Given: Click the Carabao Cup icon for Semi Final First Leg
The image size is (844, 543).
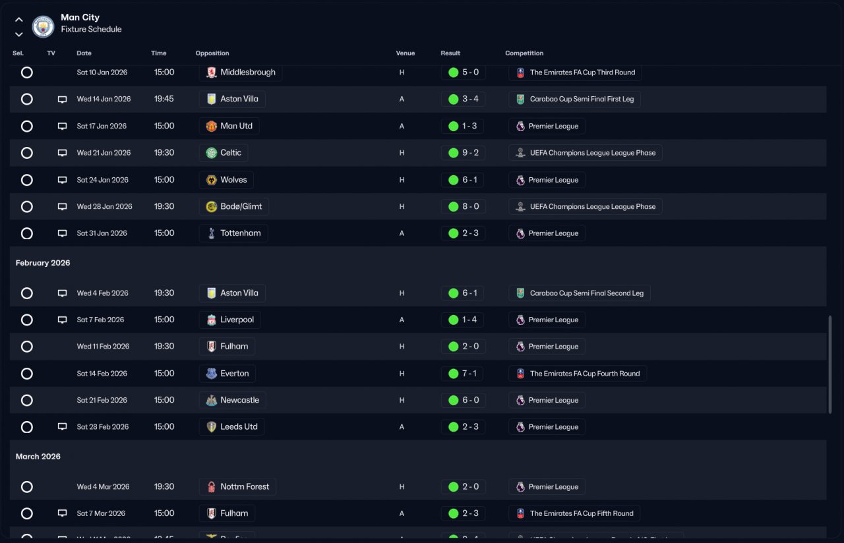Looking at the screenshot, I should pos(520,100).
